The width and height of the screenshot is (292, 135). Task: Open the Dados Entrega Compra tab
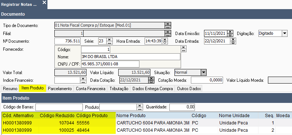(x=153, y=89)
